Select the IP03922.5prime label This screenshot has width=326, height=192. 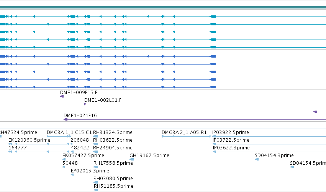click(231, 132)
